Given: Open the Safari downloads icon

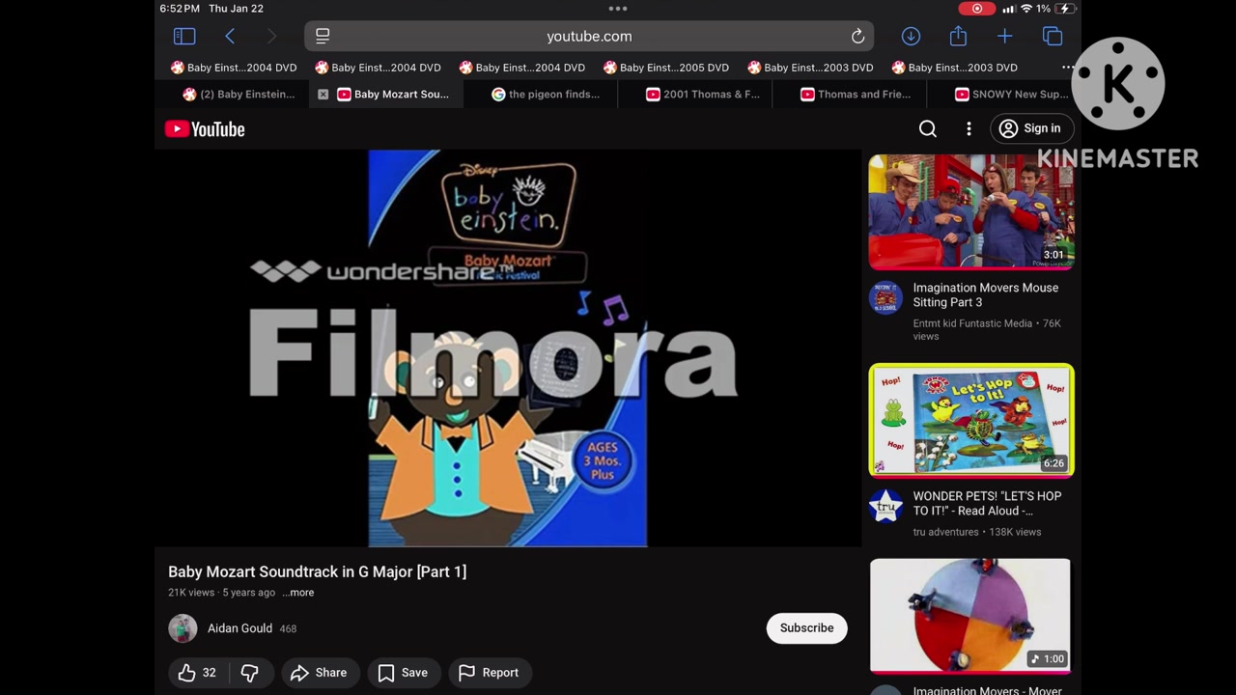Looking at the screenshot, I should point(911,37).
